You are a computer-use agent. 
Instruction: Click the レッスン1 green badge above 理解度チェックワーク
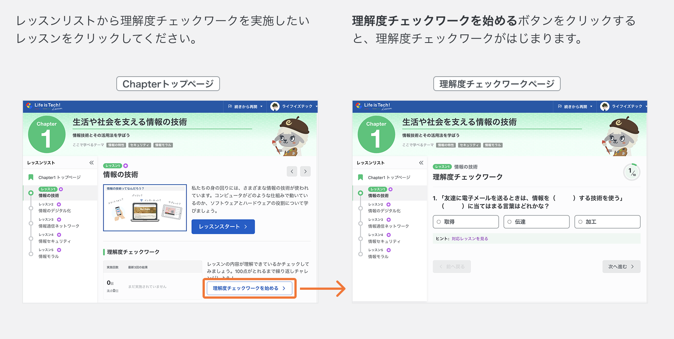442,167
